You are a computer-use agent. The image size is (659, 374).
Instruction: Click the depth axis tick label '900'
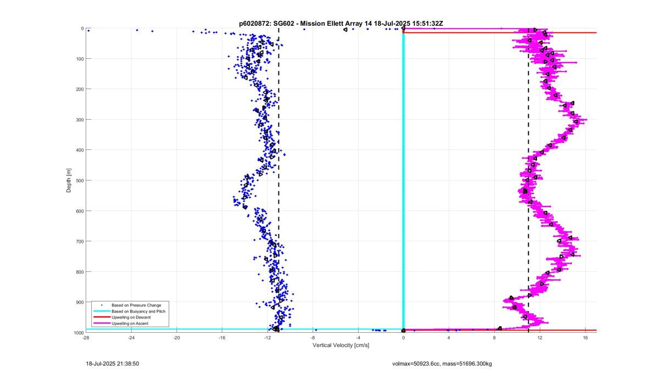pyautogui.click(x=79, y=303)
